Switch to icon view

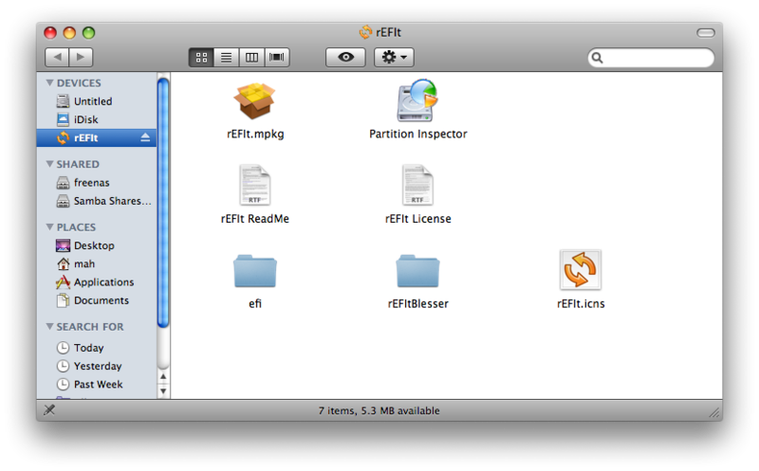click(x=201, y=58)
